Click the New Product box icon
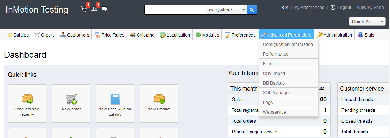 click(159, 99)
